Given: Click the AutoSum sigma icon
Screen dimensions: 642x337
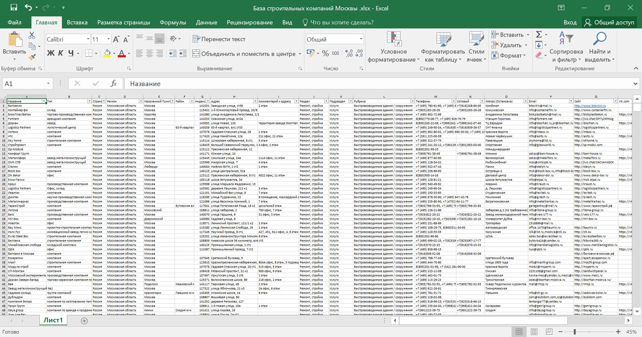Looking at the screenshot, I should [539, 34].
